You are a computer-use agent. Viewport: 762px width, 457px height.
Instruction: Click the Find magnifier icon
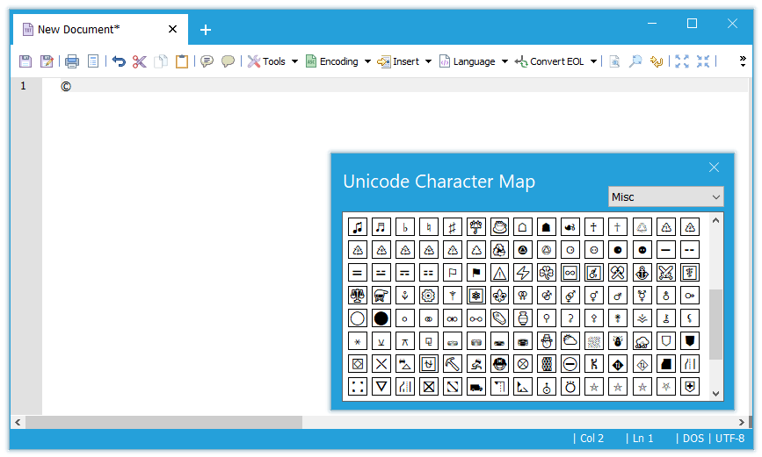(635, 61)
